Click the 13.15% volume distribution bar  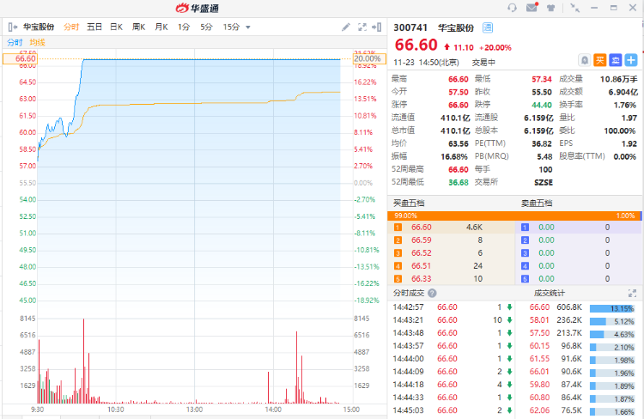click(612, 308)
